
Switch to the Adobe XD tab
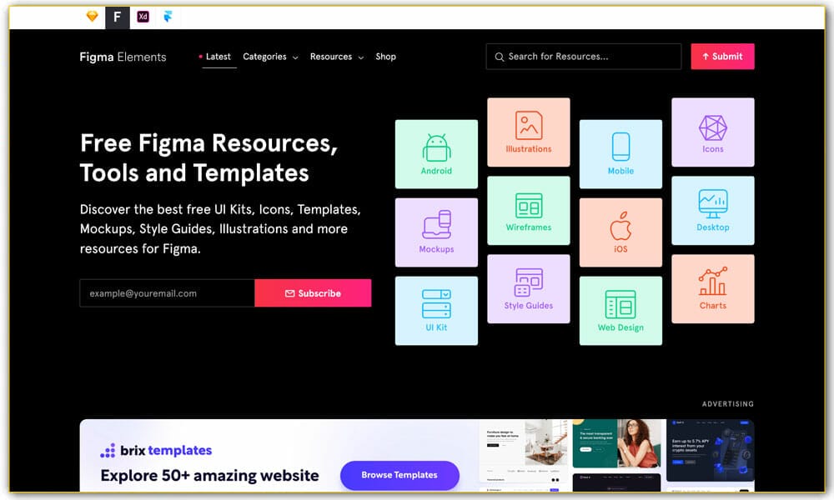pyautogui.click(x=143, y=17)
